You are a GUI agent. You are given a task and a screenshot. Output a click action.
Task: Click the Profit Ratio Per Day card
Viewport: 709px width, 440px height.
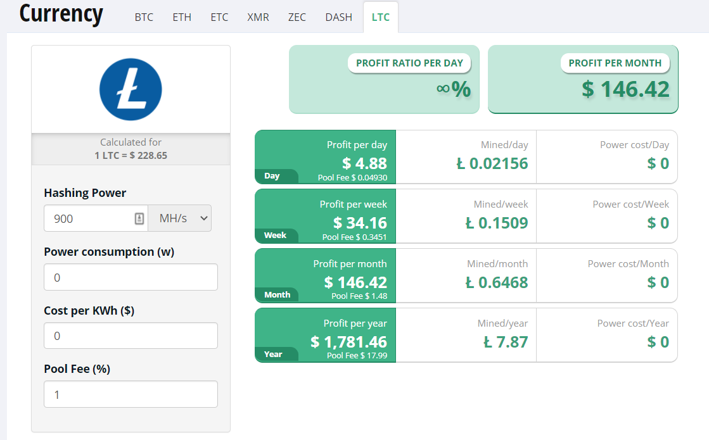pyautogui.click(x=384, y=79)
